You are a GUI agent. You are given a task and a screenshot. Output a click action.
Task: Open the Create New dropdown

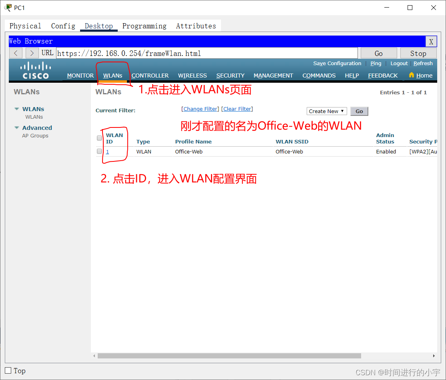tap(327, 111)
